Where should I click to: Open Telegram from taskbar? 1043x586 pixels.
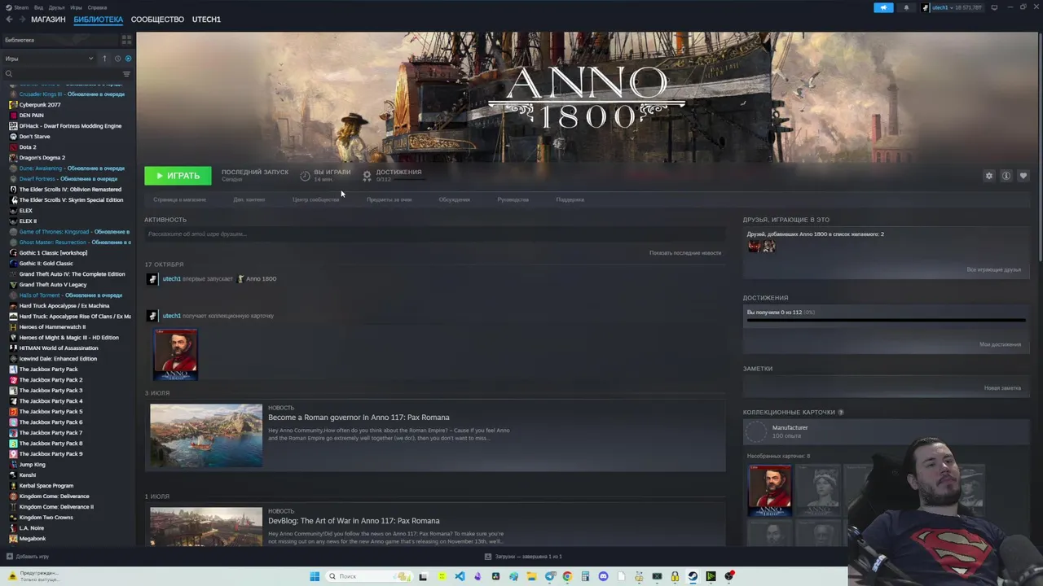[x=550, y=576]
